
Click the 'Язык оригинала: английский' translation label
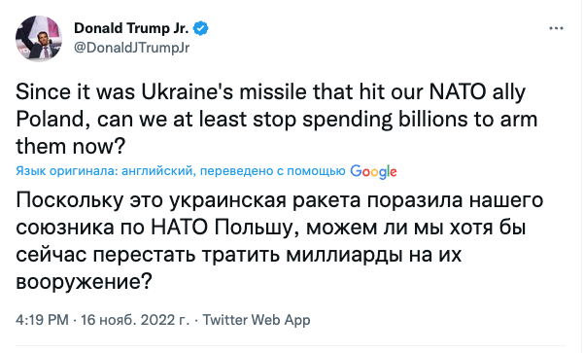[104, 171]
